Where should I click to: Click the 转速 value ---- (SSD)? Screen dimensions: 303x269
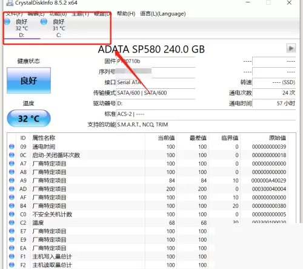click(x=274, y=82)
